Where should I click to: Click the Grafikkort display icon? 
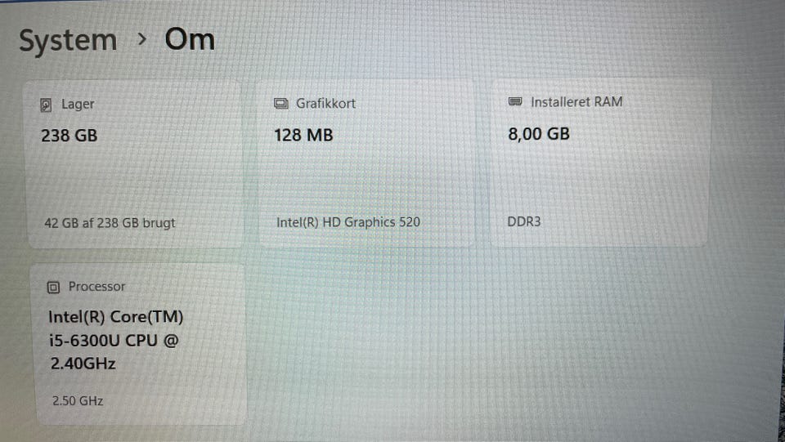tap(281, 104)
